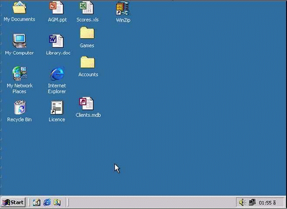The image size is (287, 209).
Task: Select the Internet Explorer desktop icon
Action: click(57, 73)
